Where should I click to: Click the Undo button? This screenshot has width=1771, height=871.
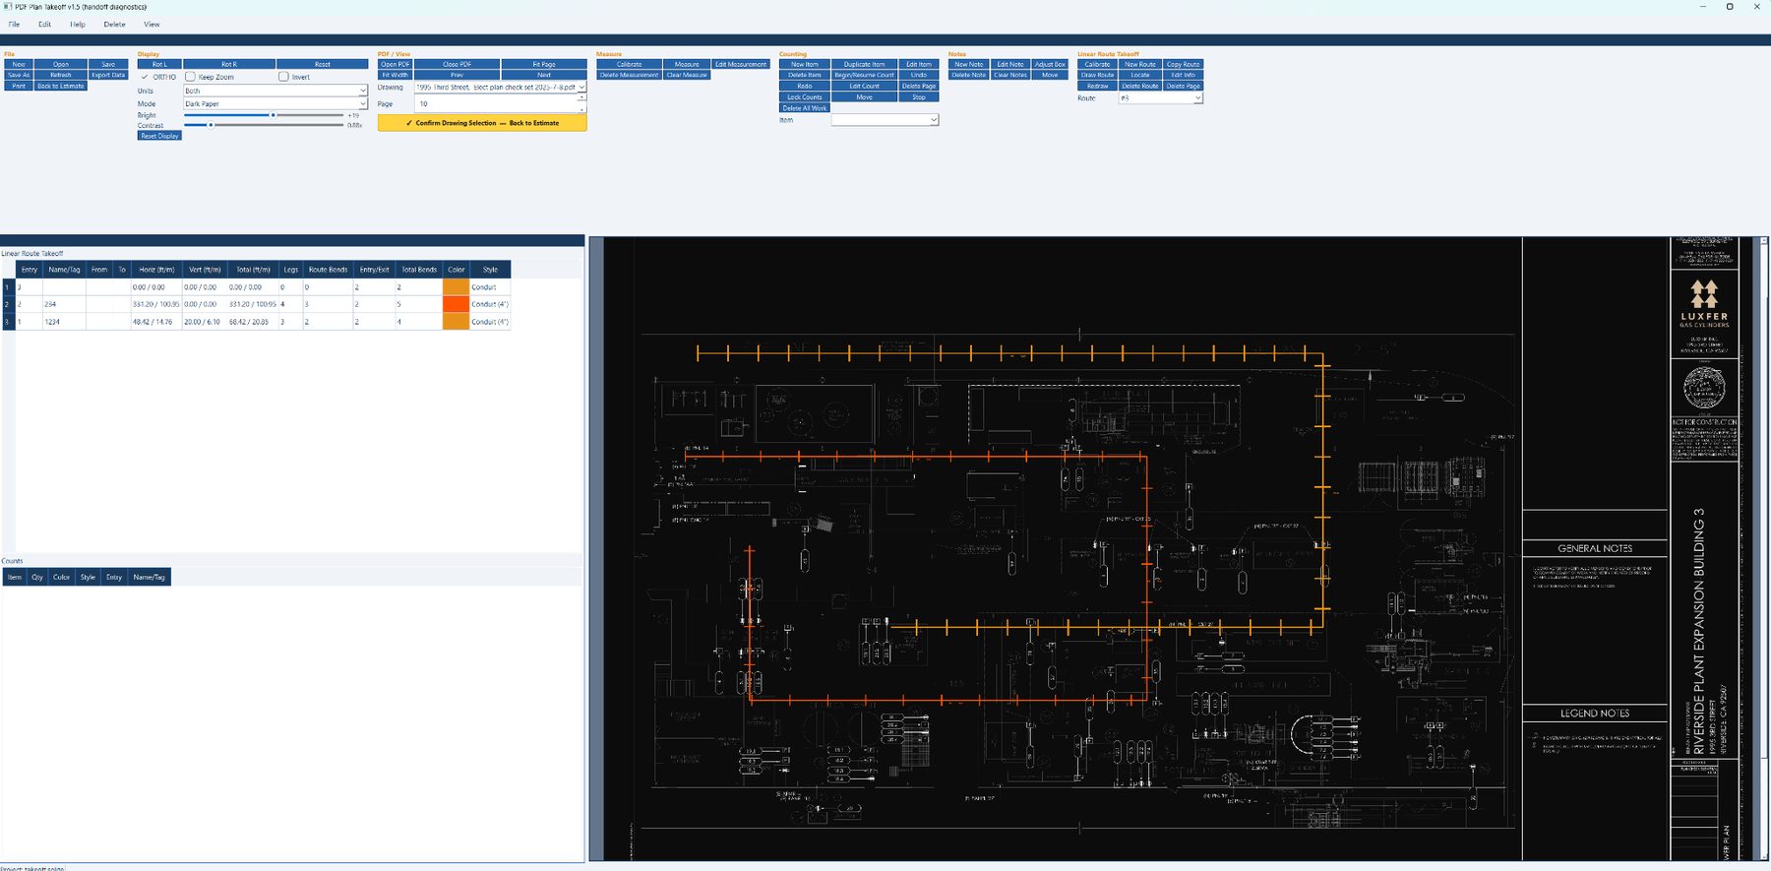pyautogui.click(x=919, y=75)
